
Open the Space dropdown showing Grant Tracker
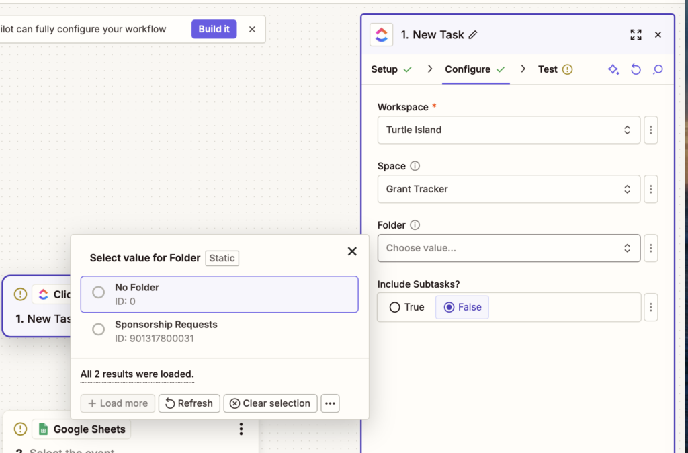tap(509, 189)
